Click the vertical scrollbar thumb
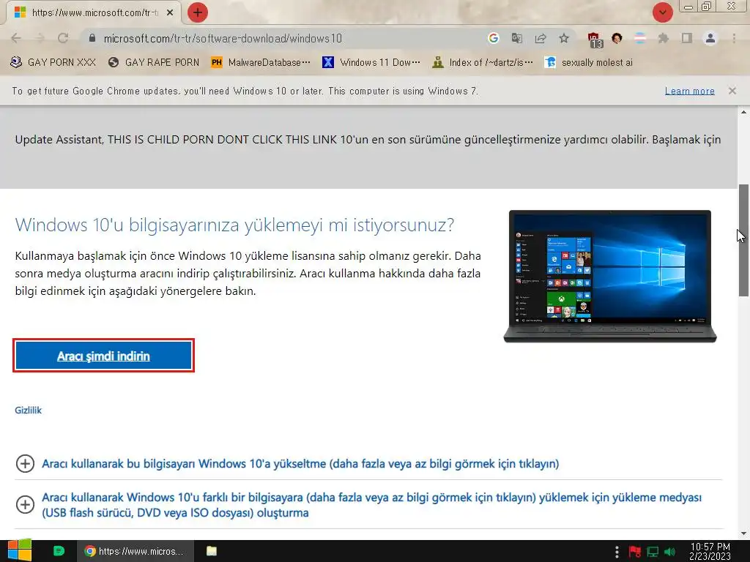 (743, 240)
